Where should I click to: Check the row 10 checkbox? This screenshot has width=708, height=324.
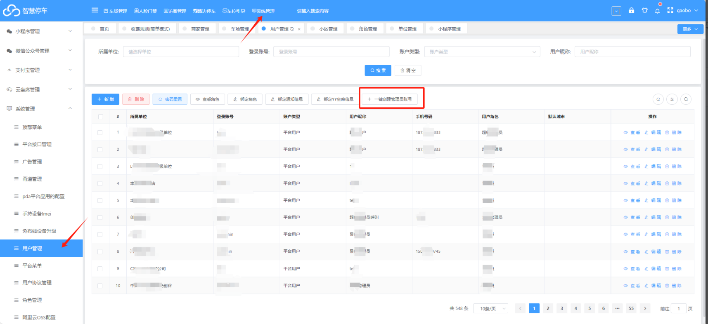tap(100, 286)
